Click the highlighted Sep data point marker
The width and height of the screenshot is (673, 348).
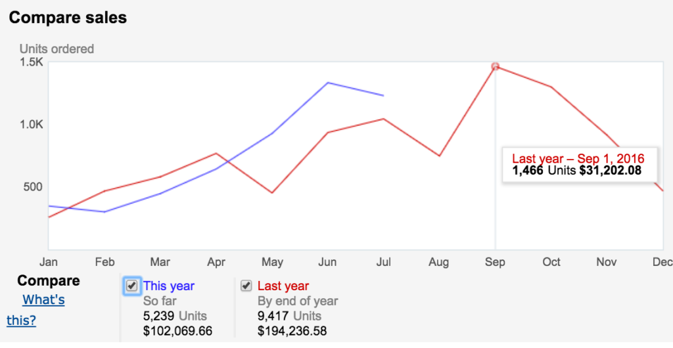[x=496, y=66]
